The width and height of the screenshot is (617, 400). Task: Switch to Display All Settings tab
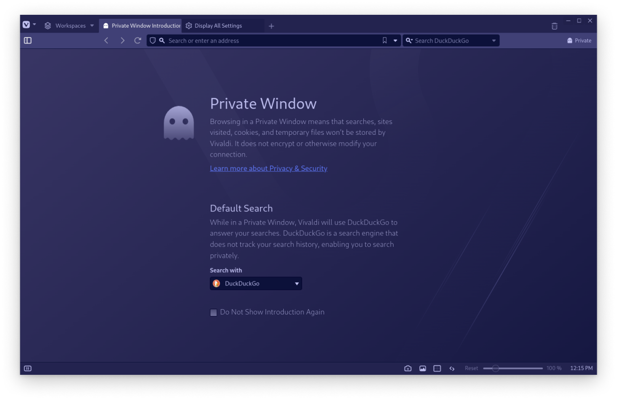pyautogui.click(x=218, y=26)
